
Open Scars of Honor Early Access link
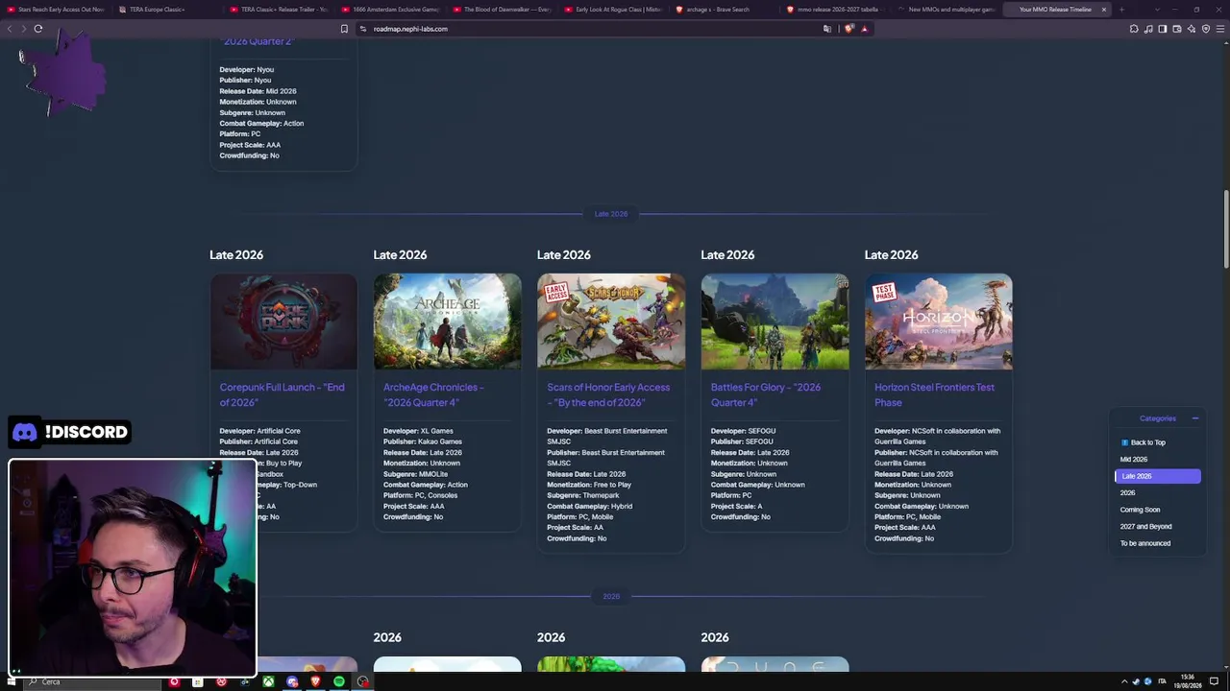[608, 394]
